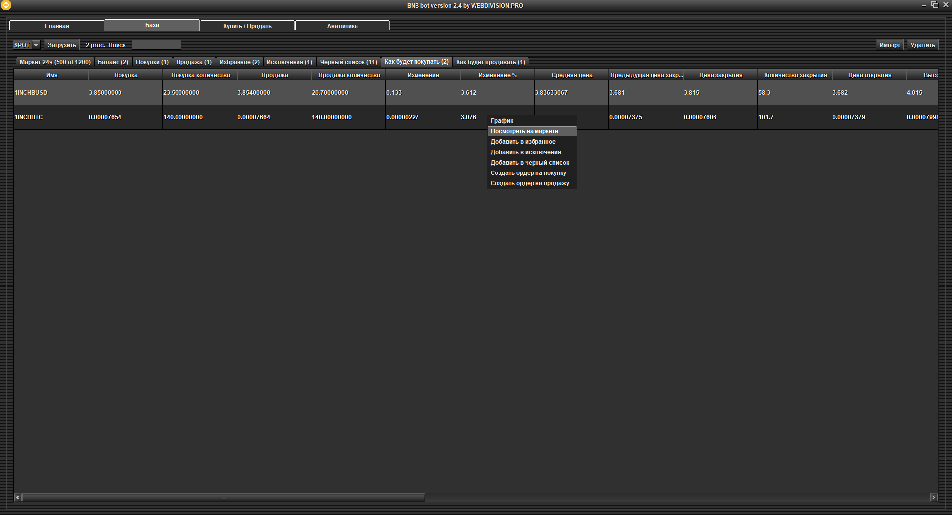Open the Купить / Продать tab
952x515 pixels.
(247, 26)
